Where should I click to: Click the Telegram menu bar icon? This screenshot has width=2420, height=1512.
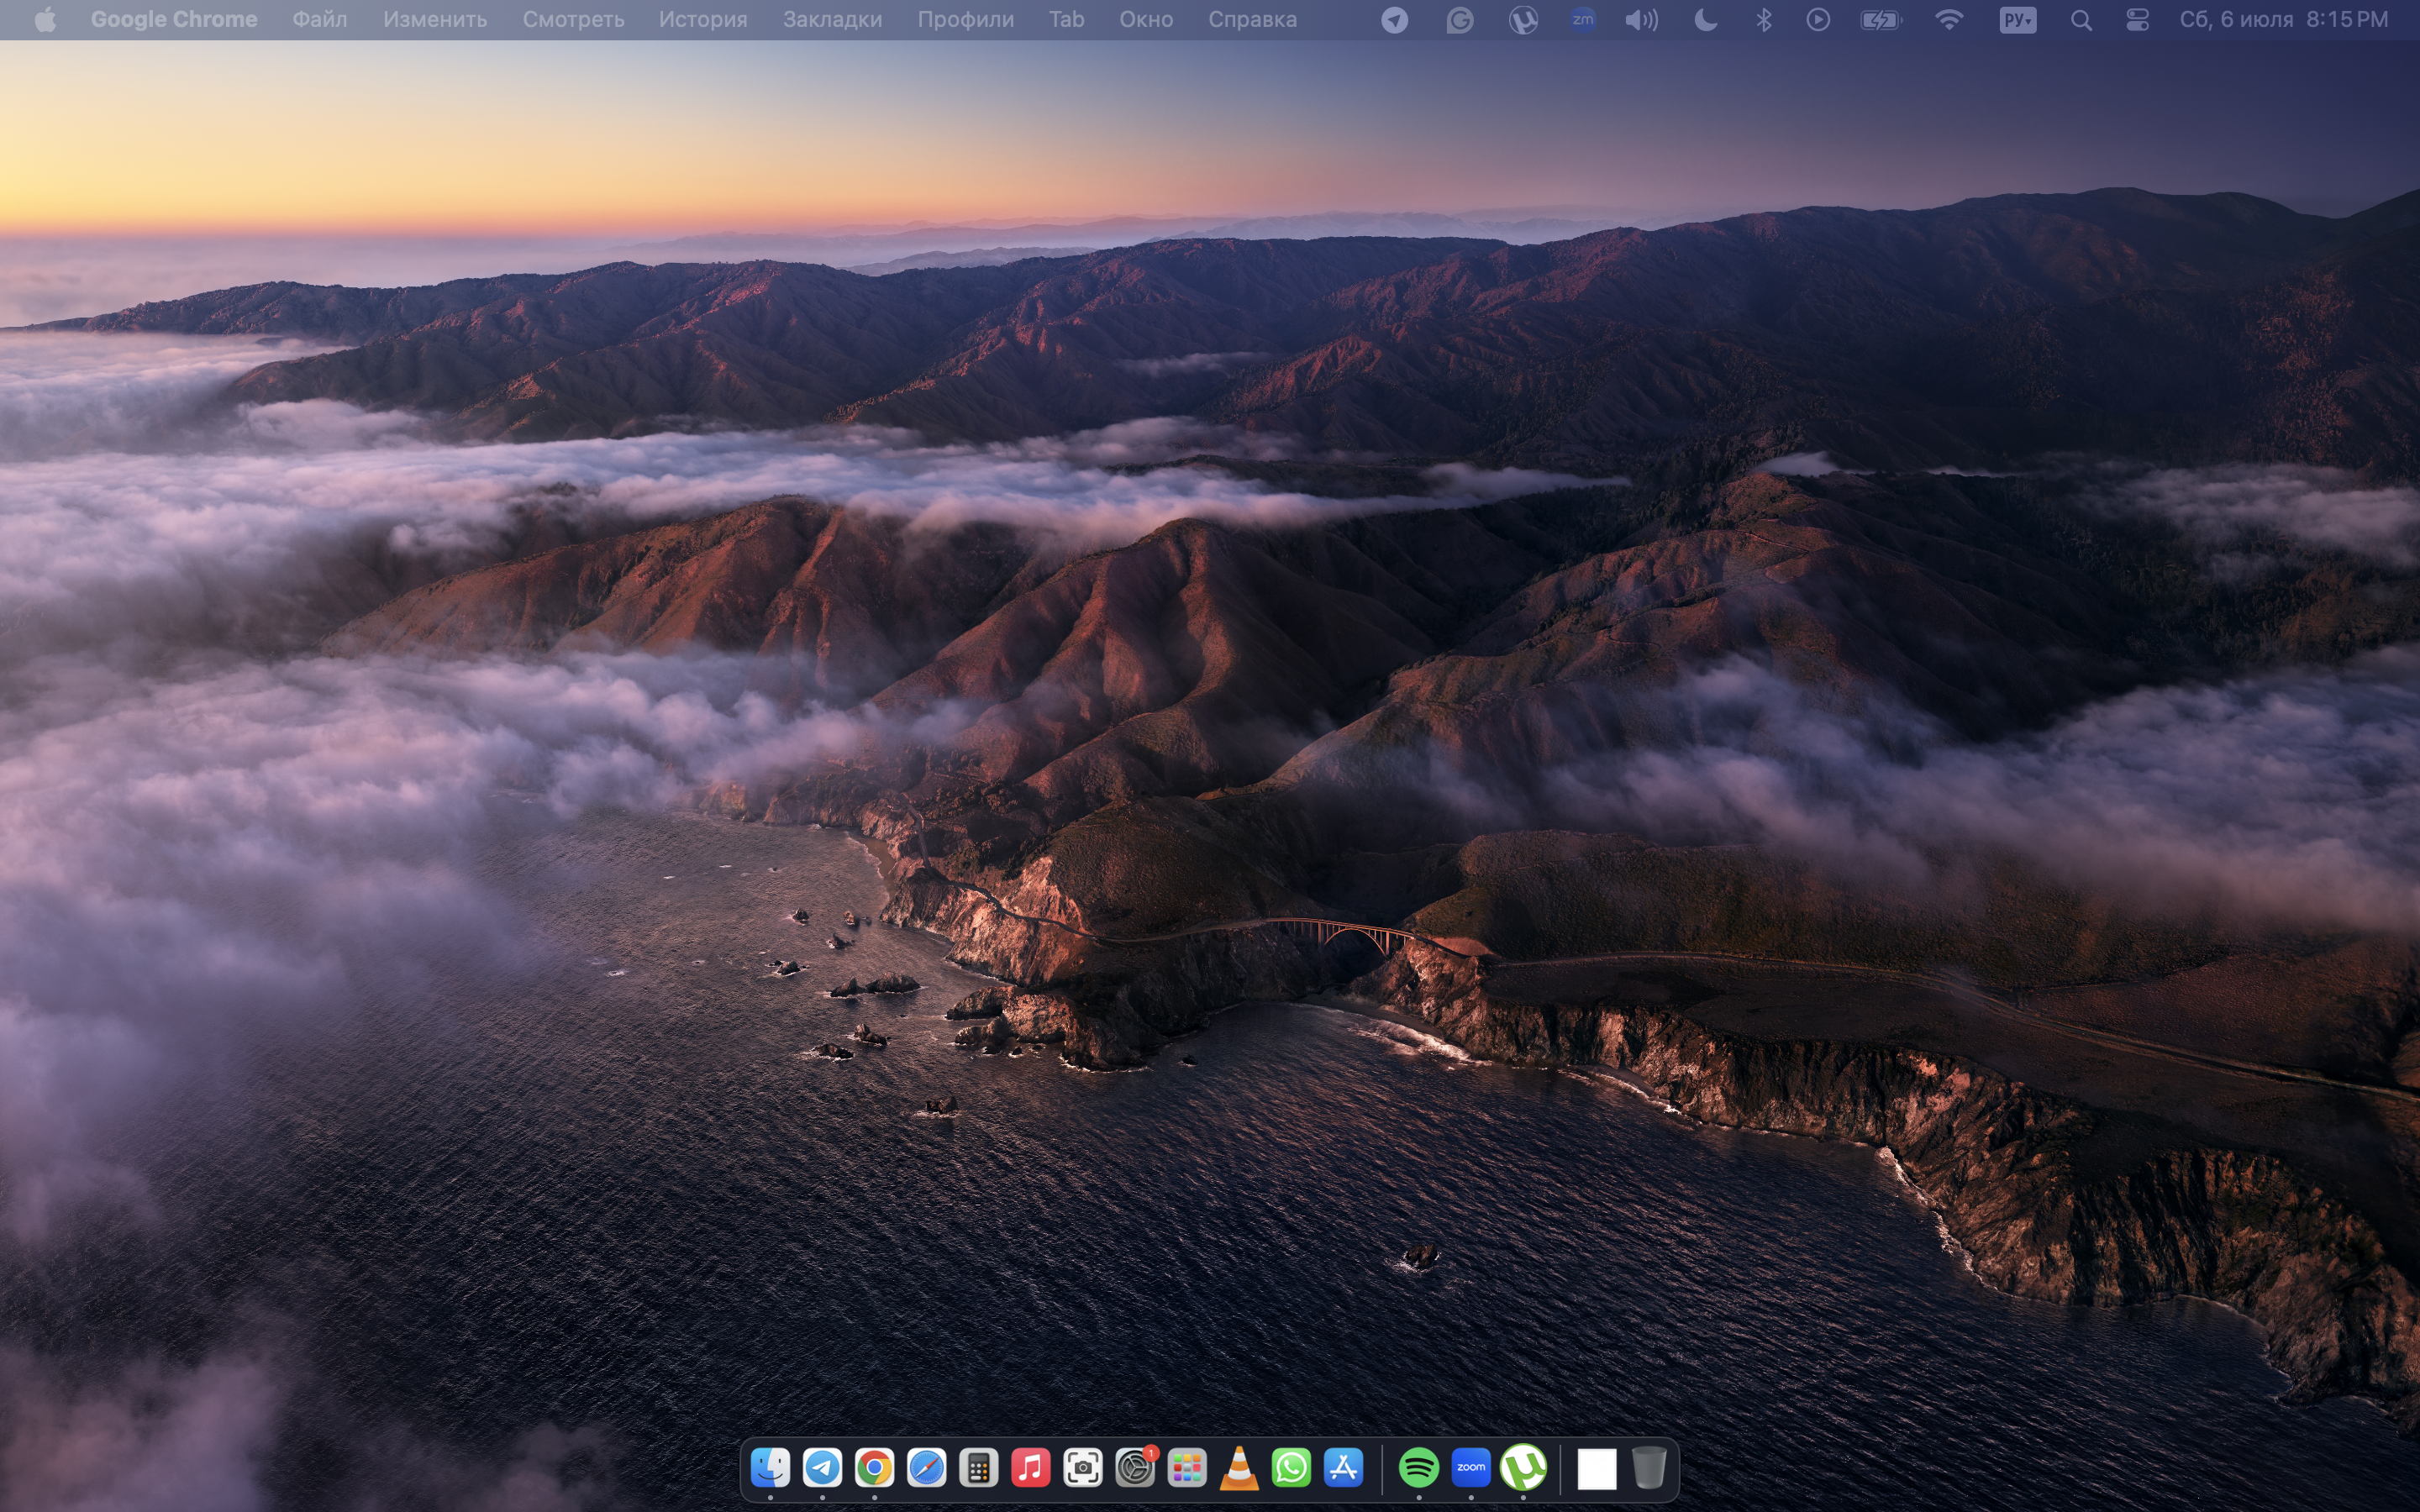coord(1394,20)
